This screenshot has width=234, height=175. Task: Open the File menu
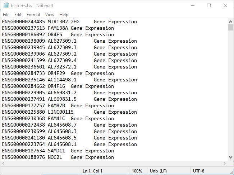click(x=6, y=15)
